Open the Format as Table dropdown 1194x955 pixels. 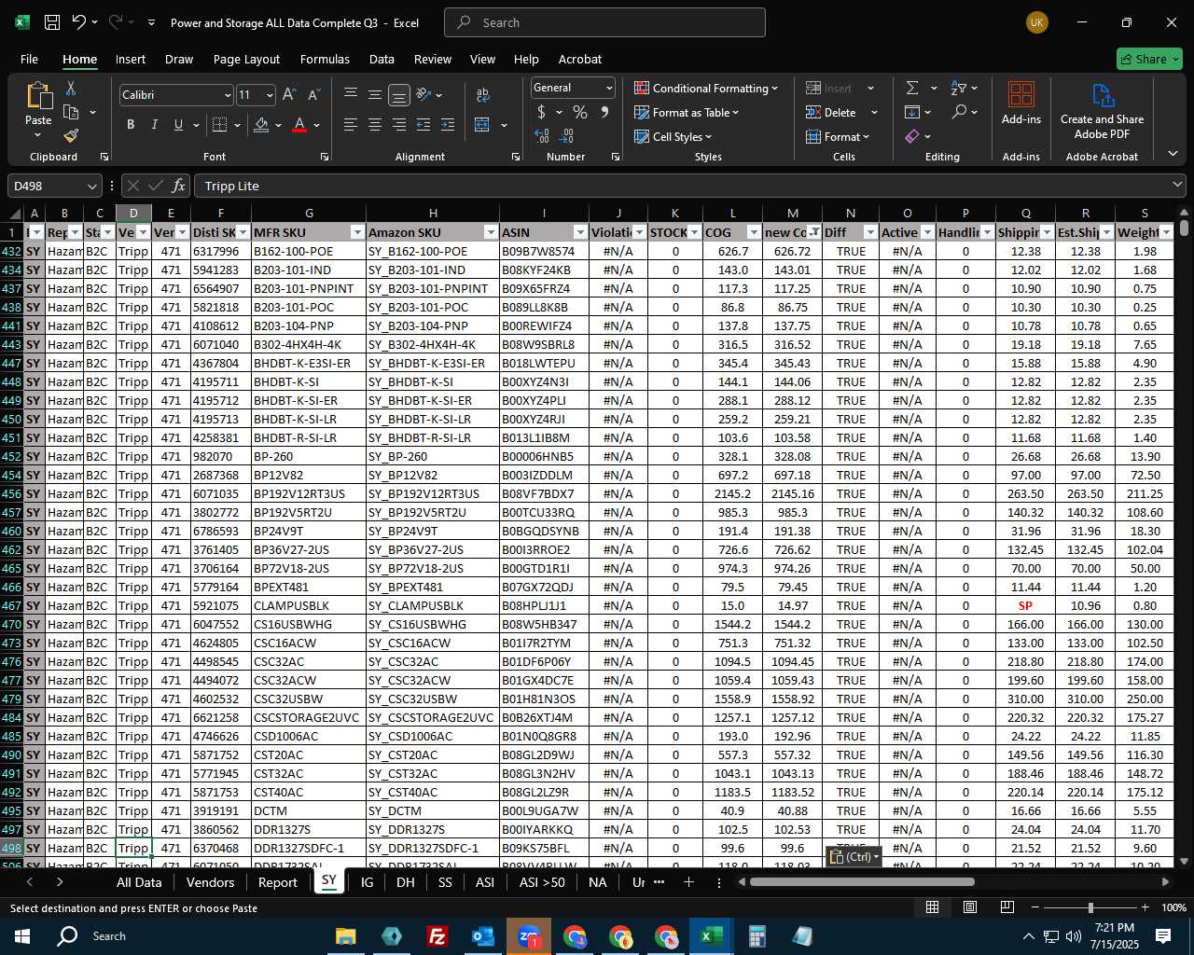click(687, 112)
